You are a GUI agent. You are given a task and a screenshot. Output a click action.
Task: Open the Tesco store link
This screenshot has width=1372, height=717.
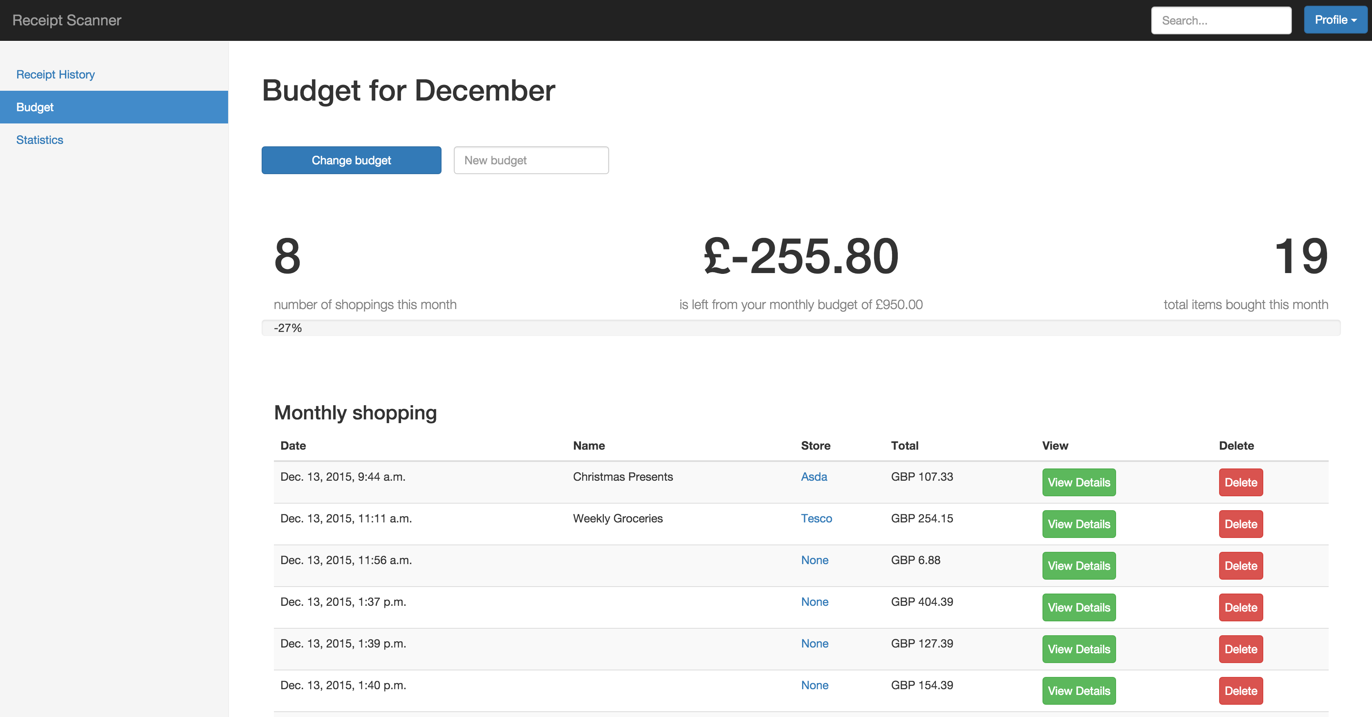pyautogui.click(x=816, y=518)
